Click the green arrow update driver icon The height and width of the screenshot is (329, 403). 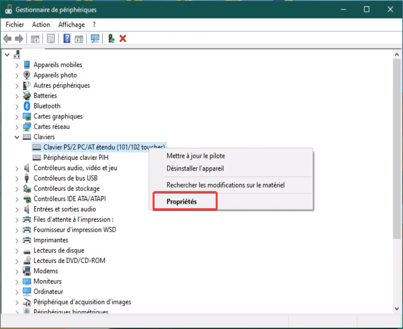point(112,39)
